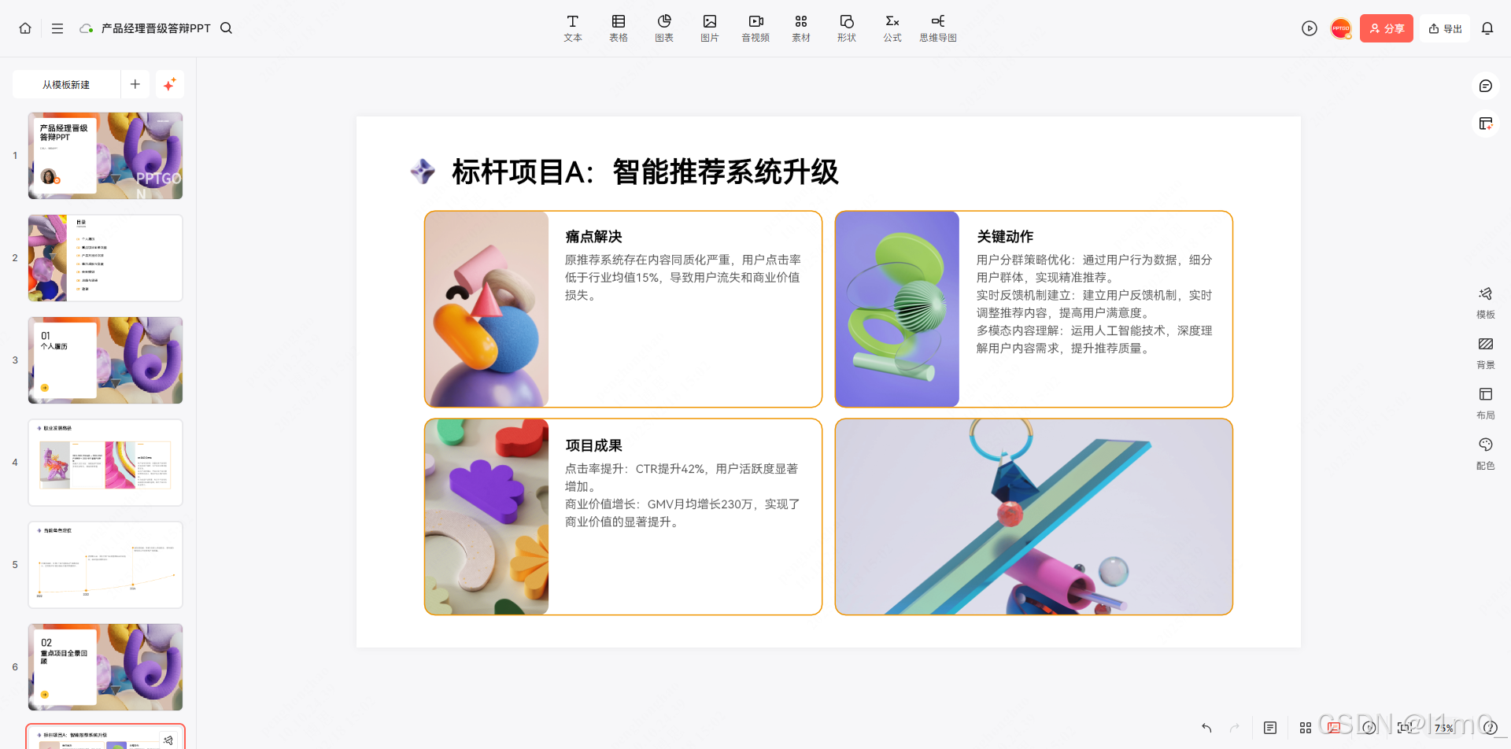
Task: Select the slide title 标杆项目A：智能推荐系统升级
Action: click(x=645, y=172)
